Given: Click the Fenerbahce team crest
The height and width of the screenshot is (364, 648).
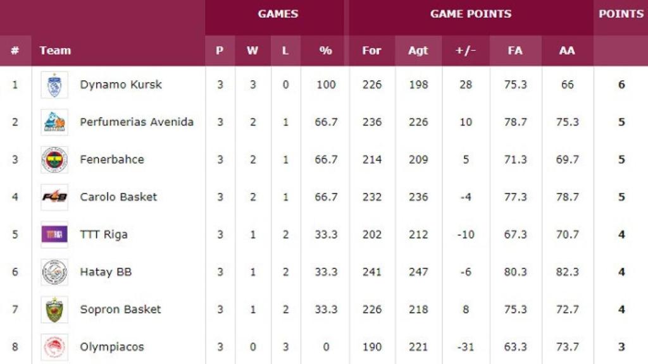Looking at the screenshot, I should (x=54, y=159).
